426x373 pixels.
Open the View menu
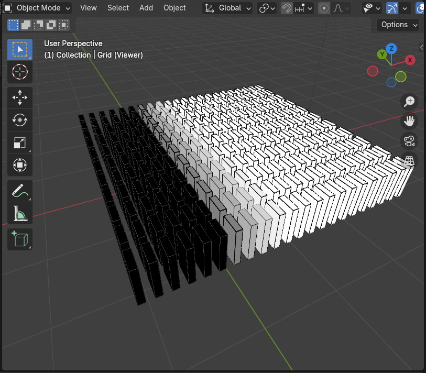tap(89, 8)
